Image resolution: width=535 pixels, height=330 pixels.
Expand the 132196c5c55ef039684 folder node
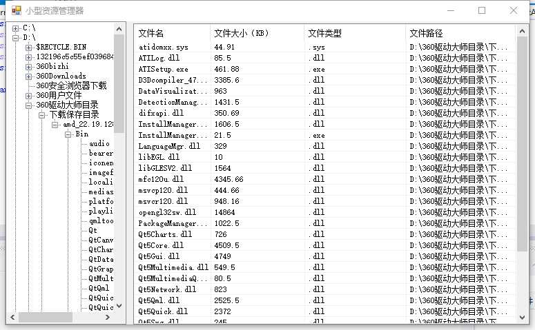pyautogui.click(x=29, y=57)
